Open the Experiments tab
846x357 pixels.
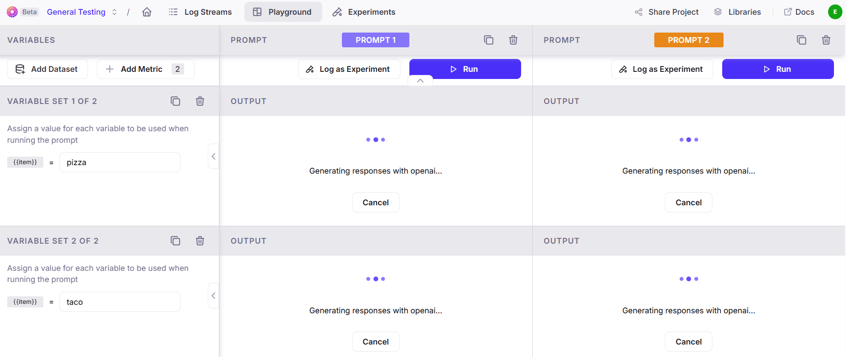point(364,12)
